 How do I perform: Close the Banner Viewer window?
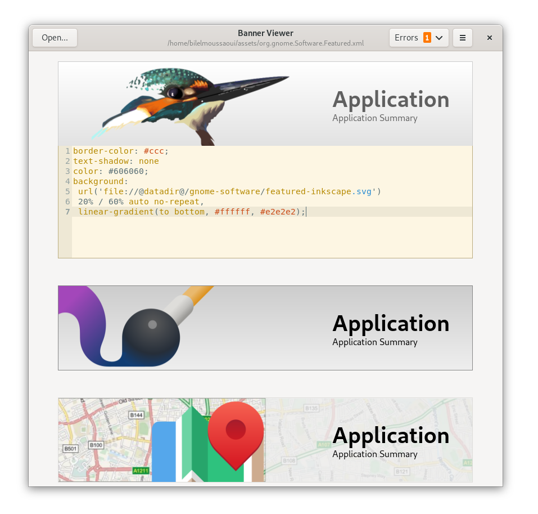[490, 38]
